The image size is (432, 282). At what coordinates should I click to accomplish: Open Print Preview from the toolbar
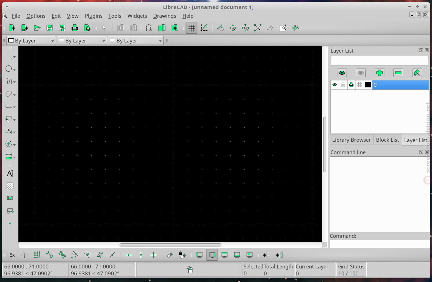(87, 28)
